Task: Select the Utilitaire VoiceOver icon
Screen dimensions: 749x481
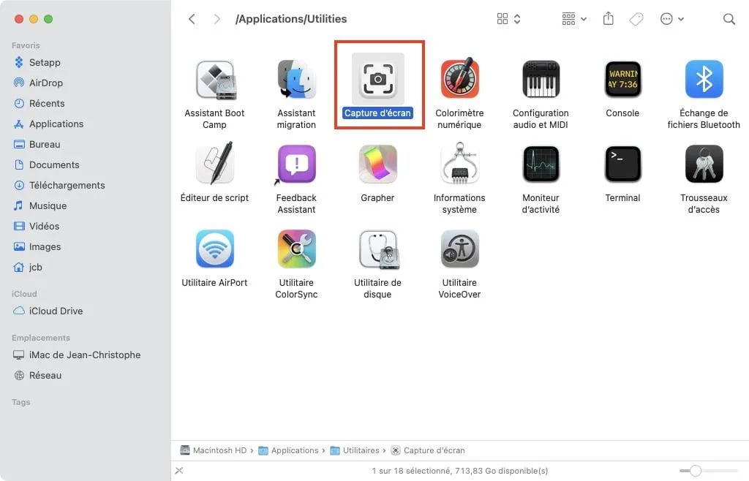Action: (x=459, y=249)
